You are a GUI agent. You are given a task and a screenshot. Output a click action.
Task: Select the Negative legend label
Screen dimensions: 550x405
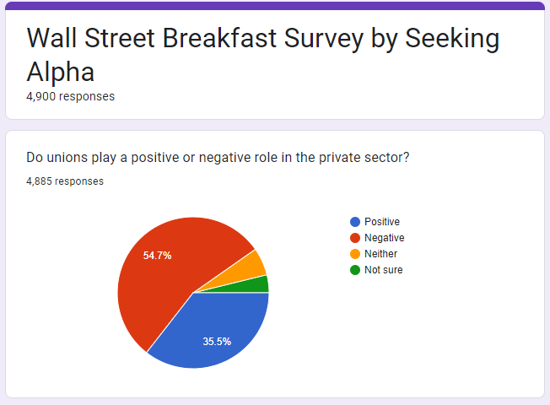(385, 238)
